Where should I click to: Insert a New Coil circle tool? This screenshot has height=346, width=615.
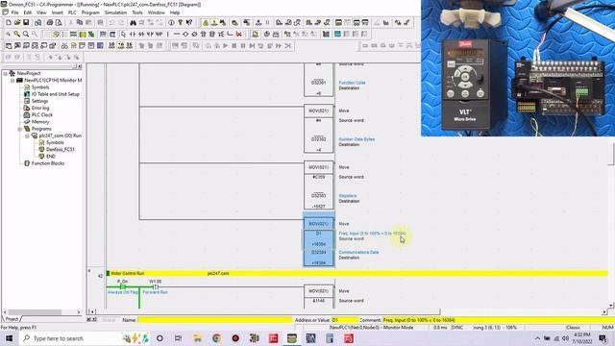tap(185, 35)
